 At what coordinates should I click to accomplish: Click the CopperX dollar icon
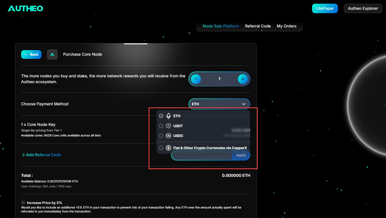pyautogui.click(x=168, y=148)
